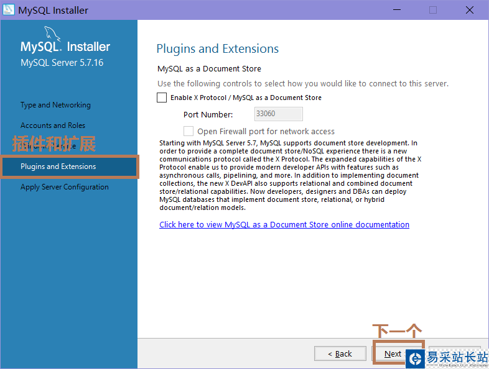Open Accounts and Roles step
Screen dimensions: 489x369
click(53, 125)
